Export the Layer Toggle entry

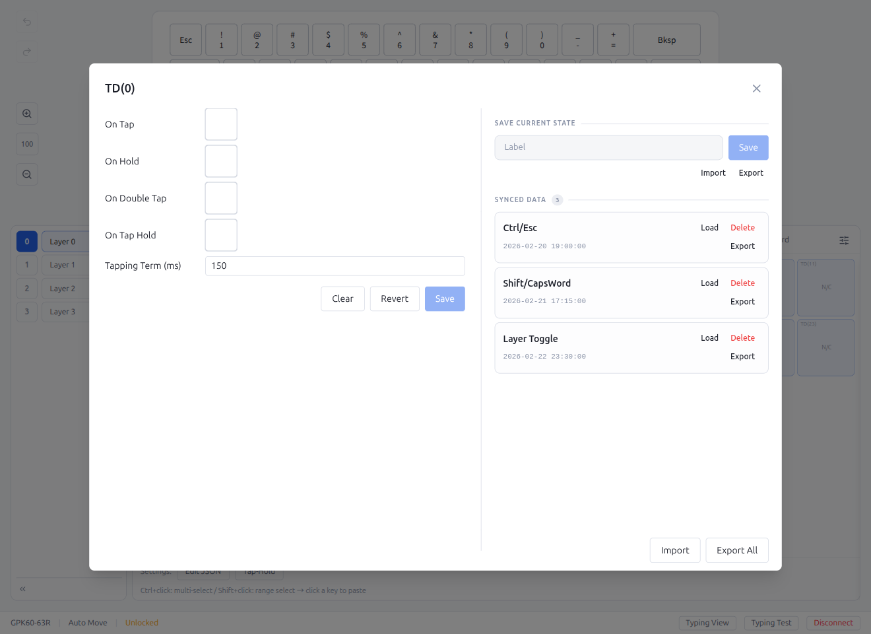[743, 356]
